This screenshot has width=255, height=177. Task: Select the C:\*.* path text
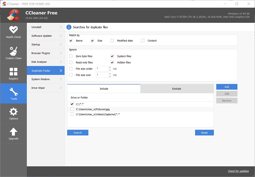pyautogui.click(x=80, y=104)
